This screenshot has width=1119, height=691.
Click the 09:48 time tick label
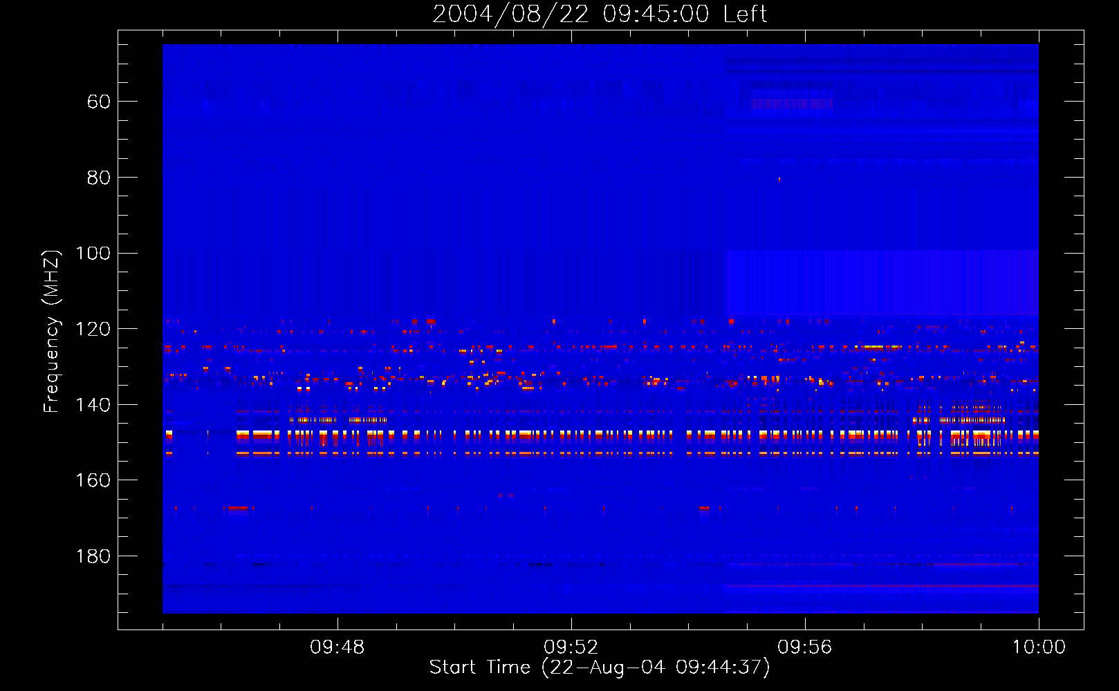(x=337, y=647)
